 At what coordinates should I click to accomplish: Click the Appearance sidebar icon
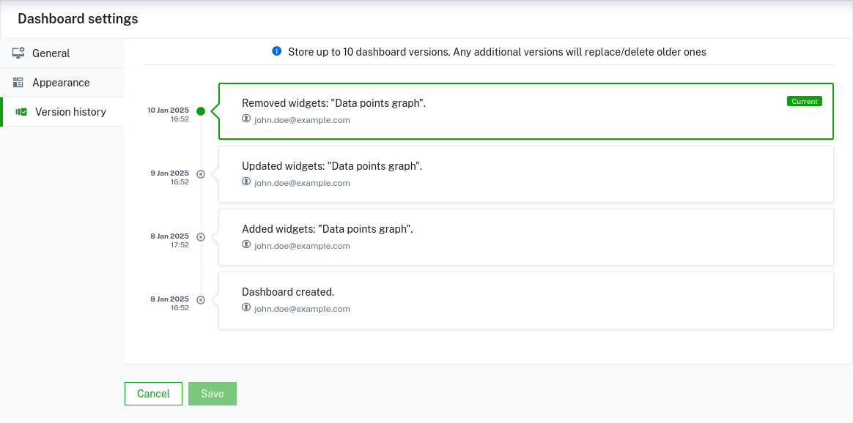19,83
